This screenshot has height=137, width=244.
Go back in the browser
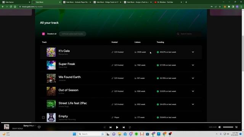click(3, 7)
